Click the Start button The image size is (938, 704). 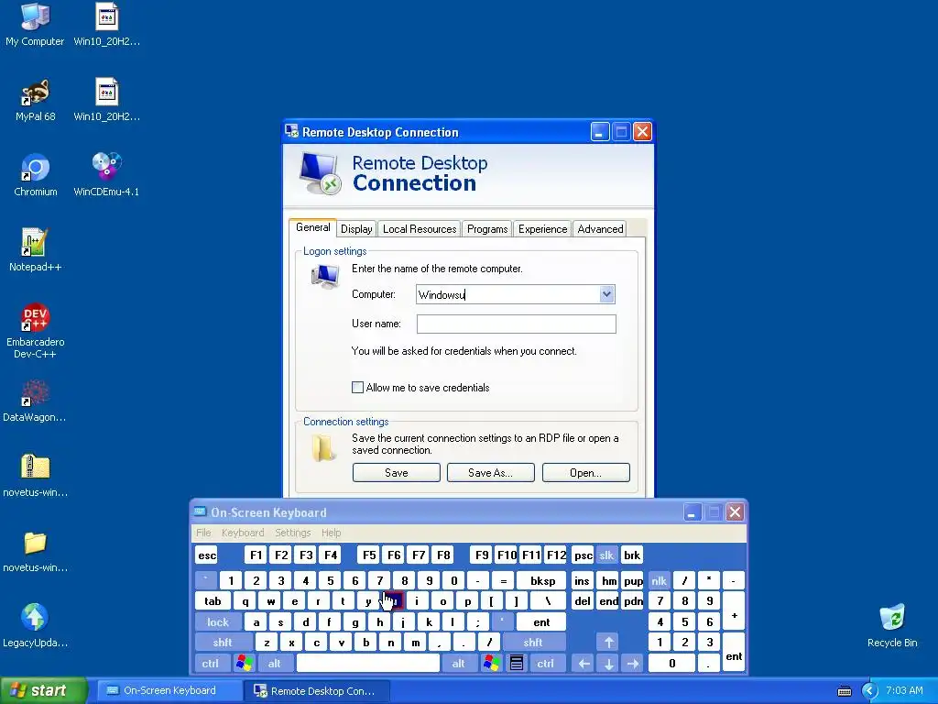pos(44,691)
